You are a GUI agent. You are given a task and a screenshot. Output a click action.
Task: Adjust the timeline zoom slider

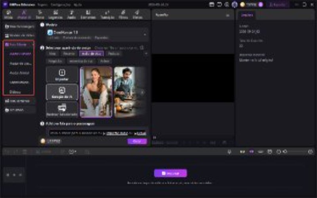click(295, 152)
